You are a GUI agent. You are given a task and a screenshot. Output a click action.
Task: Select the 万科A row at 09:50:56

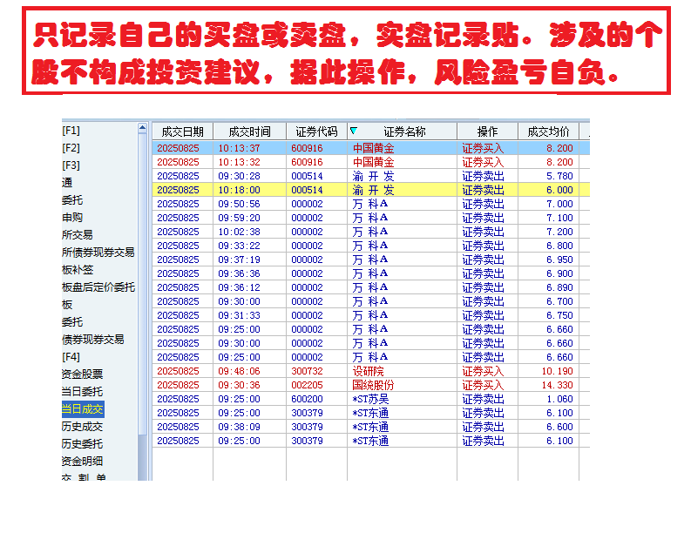(370, 204)
